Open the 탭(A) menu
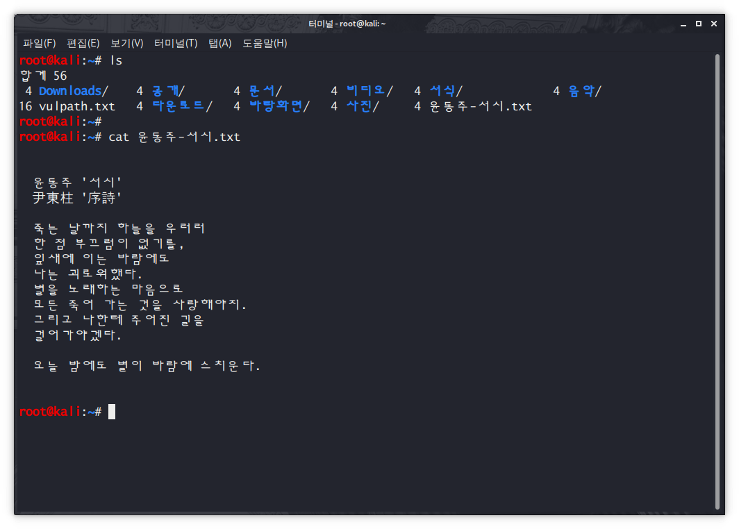 coord(219,43)
